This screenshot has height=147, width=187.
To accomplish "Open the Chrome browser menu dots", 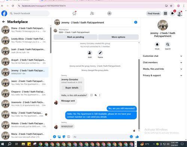I will 184,6.
